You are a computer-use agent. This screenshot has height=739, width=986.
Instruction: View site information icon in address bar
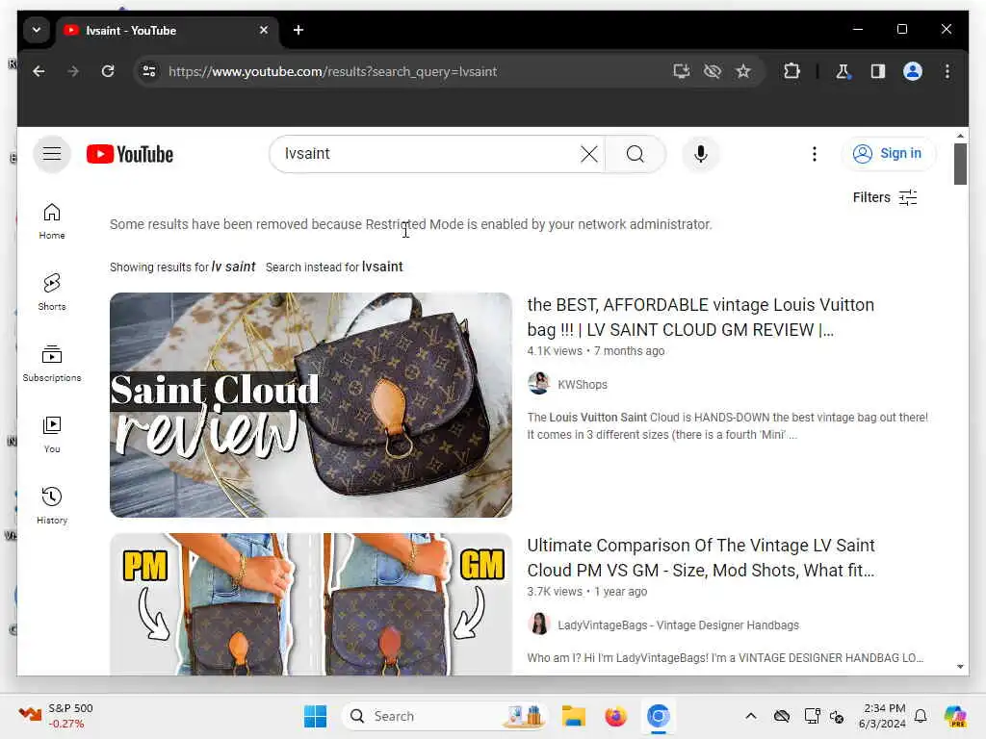(149, 71)
